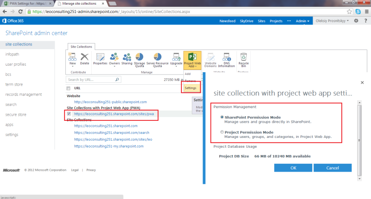The image size is (371, 199).
Task: Click the New site collection ribbon icon
Action: (x=72, y=57)
